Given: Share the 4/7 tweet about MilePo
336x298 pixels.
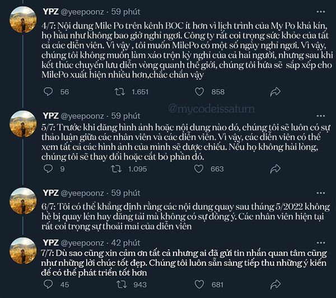Looking at the screenshot, I should 275,91.
